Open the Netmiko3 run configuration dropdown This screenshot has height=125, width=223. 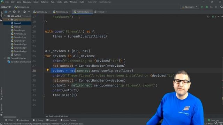[x=189, y=7]
